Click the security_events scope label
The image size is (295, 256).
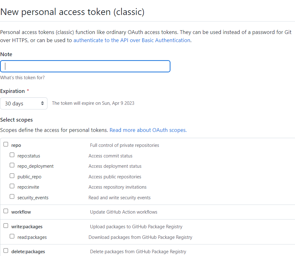33,198
